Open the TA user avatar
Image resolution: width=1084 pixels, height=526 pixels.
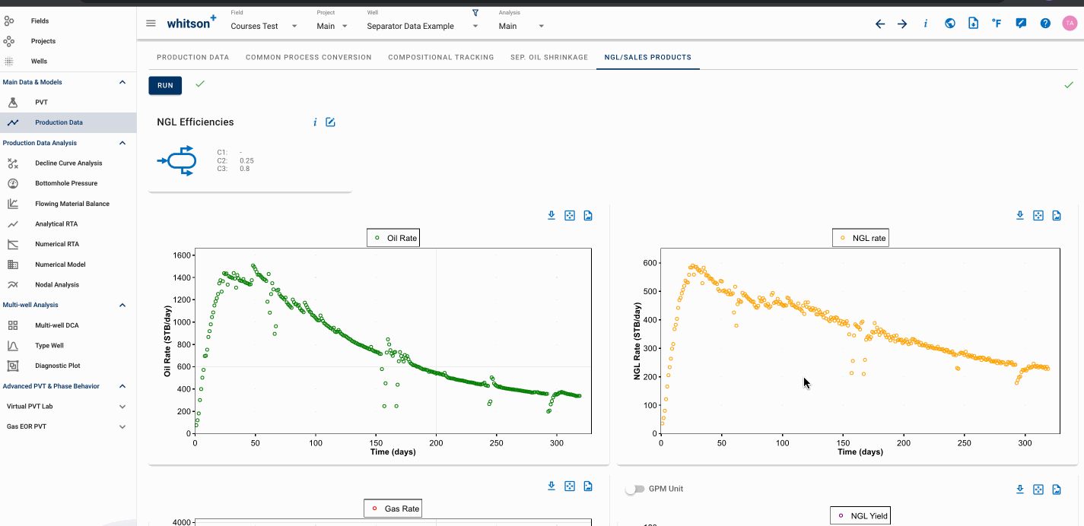click(1070, 24)
